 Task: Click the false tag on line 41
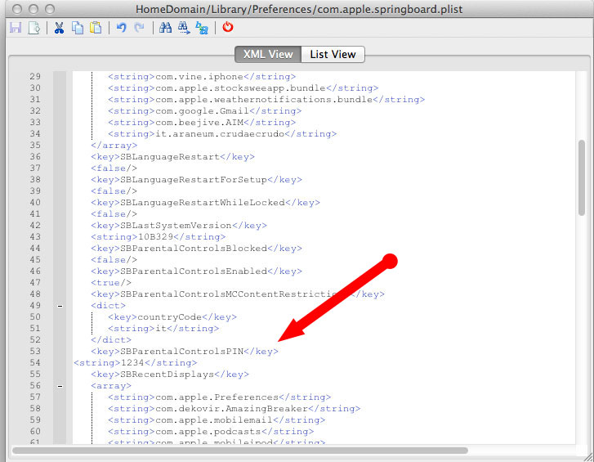[x=114, y=213]
